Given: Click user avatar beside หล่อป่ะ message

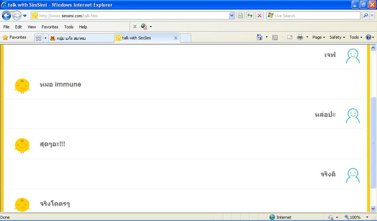Looking at the screenshot, I should (x=353, y=116).
